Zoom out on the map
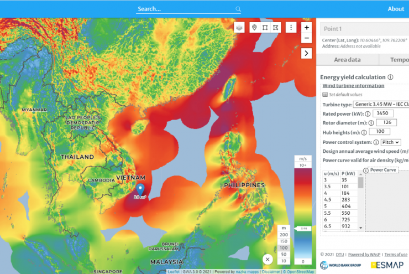The image size is (409, 274). click(x=307, y=38)
